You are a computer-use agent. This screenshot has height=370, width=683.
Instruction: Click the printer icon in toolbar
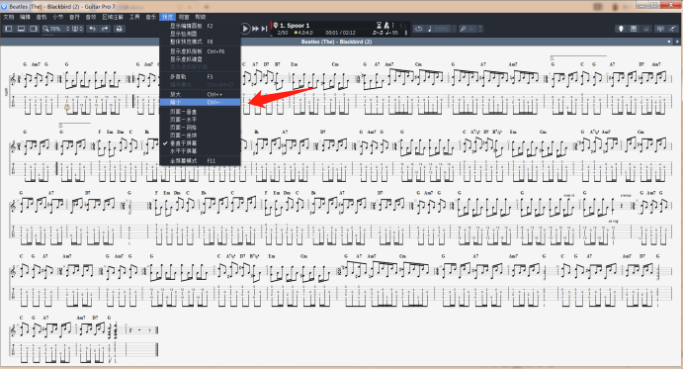point(119,29)
